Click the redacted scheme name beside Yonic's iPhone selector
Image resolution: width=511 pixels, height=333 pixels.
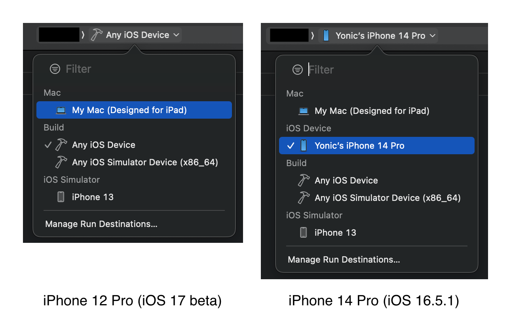click(289, 36)
